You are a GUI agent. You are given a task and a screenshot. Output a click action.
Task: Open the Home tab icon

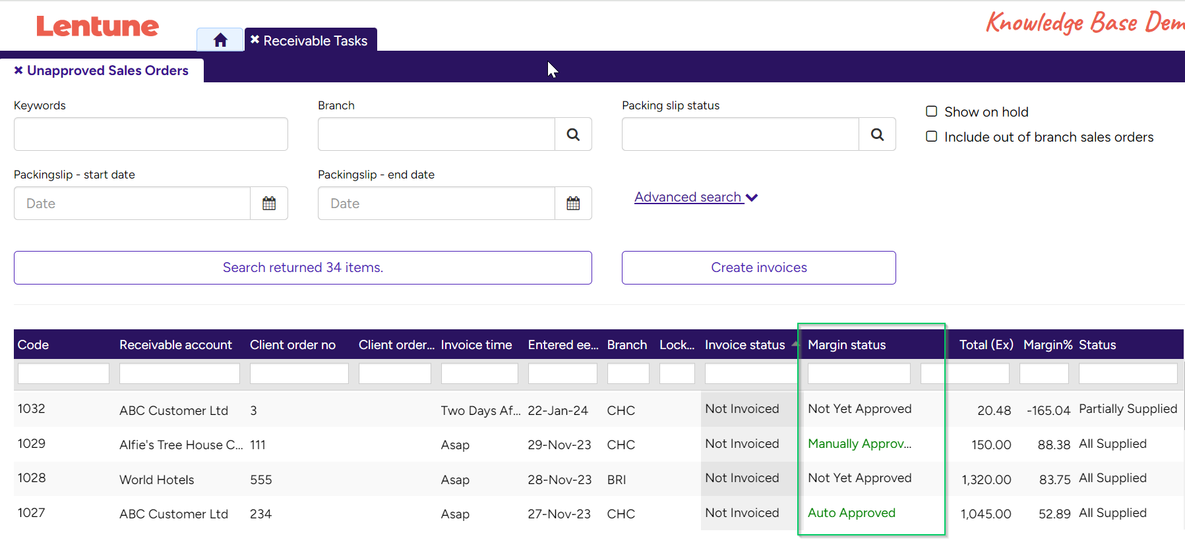(x=220, y=40)
